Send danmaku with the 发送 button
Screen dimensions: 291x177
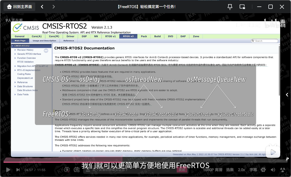[182, 170]
